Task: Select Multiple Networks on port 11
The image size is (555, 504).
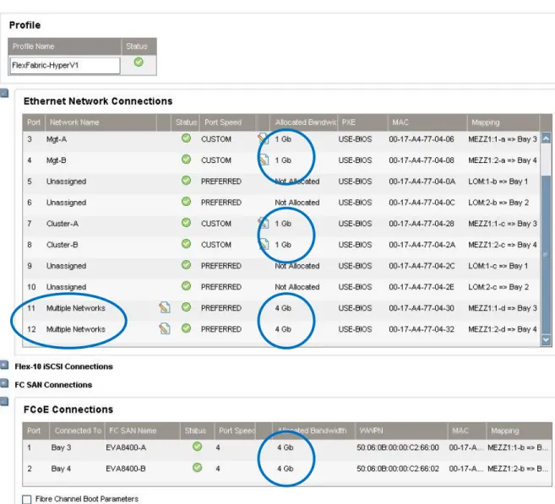Action: [x=76, y=308]
